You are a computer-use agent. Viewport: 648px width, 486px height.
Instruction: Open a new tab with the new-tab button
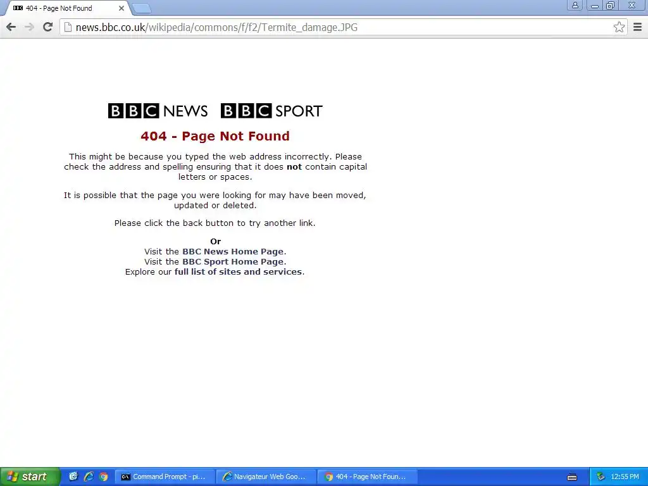(142, 8)
